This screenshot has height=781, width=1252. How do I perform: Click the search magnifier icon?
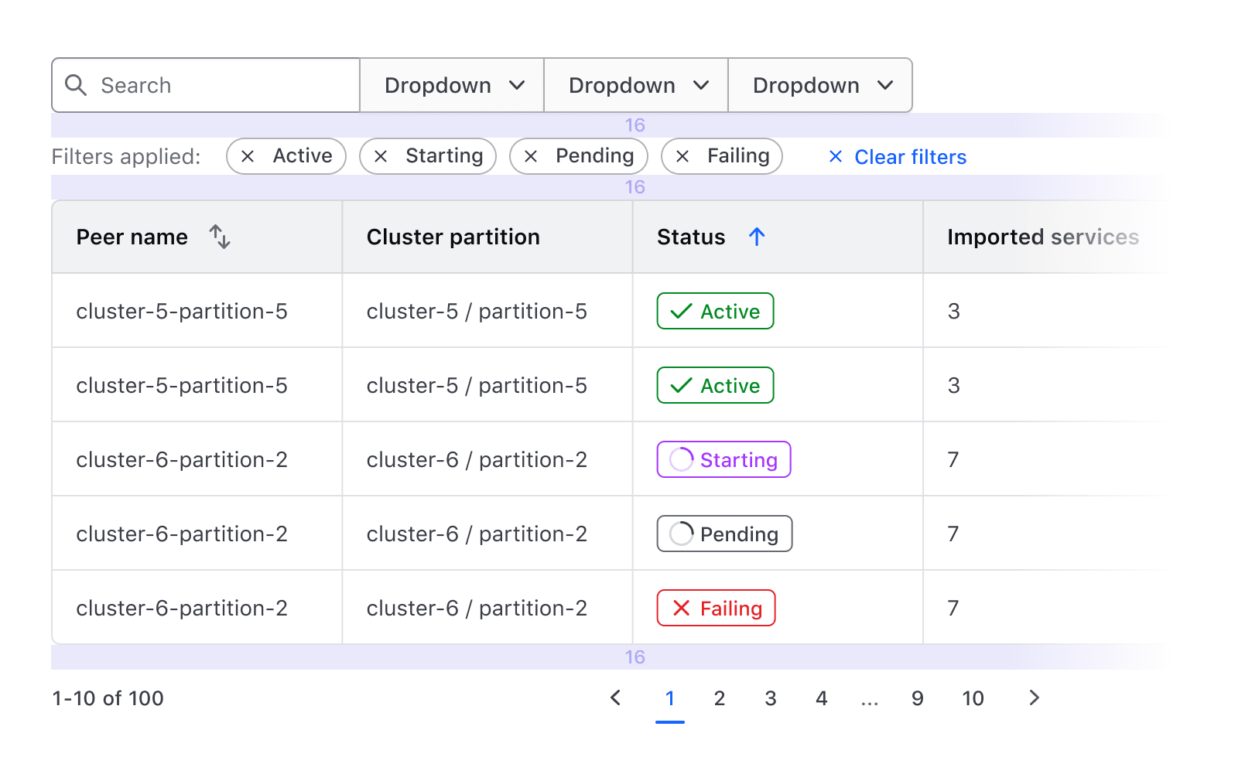point(76,85)
